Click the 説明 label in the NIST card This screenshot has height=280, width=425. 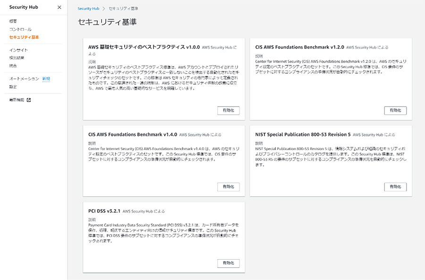pyautogui.click(x=259, y=144)
